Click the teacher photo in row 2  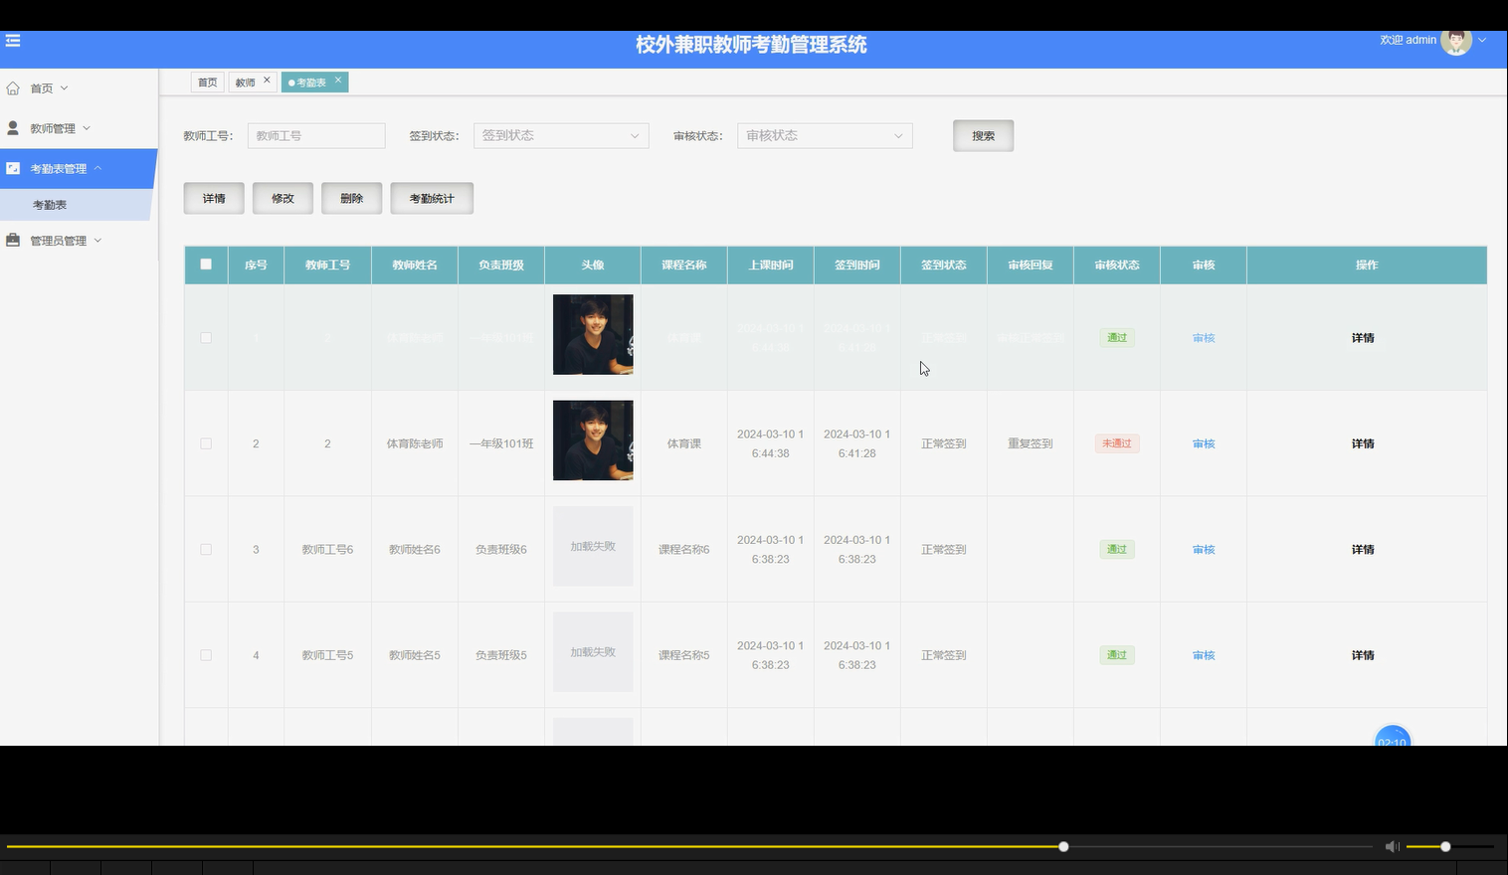(593, 440)
